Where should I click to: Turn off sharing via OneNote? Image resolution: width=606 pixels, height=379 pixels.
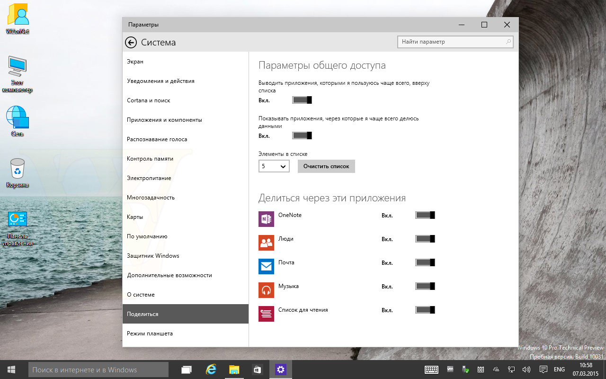425,215
